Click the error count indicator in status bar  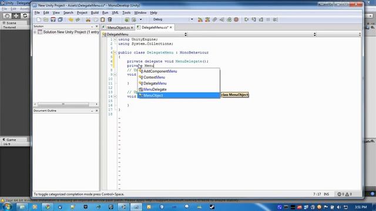click(341, 194)
